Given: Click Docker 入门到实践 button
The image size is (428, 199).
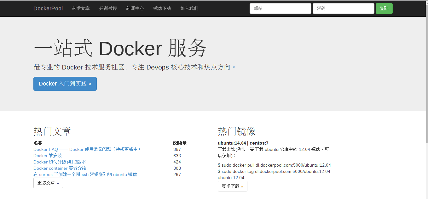Looking at the screenshot, I should tap(65, 84).
